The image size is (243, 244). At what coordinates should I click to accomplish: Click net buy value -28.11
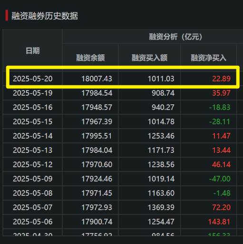point(220,122)
